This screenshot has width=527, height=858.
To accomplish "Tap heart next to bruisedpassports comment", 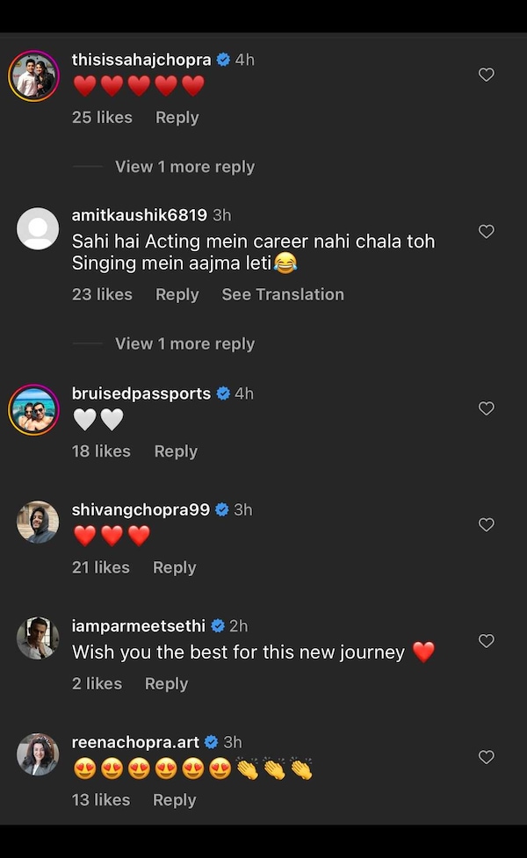I will point(486,408).
